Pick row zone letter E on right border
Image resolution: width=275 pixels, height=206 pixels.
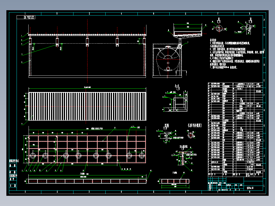(x=264, y=80)
